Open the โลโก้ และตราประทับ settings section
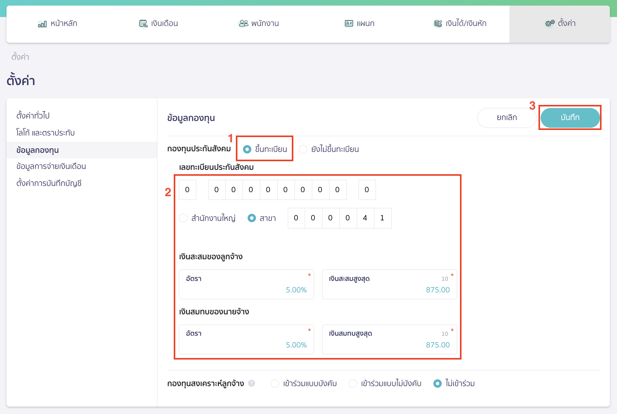Viewport: 617px width, 414px height. [45, 133]
